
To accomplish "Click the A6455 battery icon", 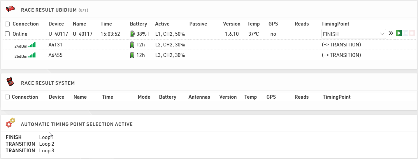I will click(132, 55).
